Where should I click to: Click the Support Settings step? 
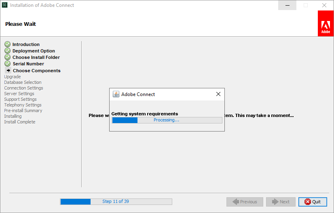point(21,99)
